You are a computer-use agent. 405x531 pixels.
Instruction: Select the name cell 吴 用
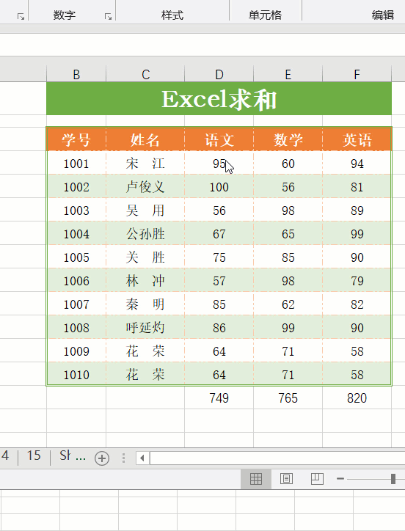[145, 210]
